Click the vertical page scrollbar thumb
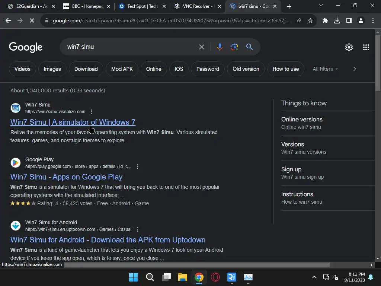 tap(378, 63)
